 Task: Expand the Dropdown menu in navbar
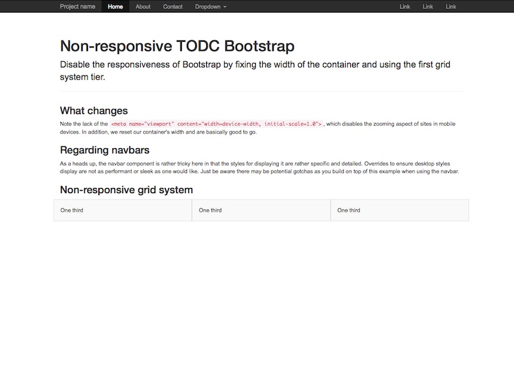pos(210,6)
